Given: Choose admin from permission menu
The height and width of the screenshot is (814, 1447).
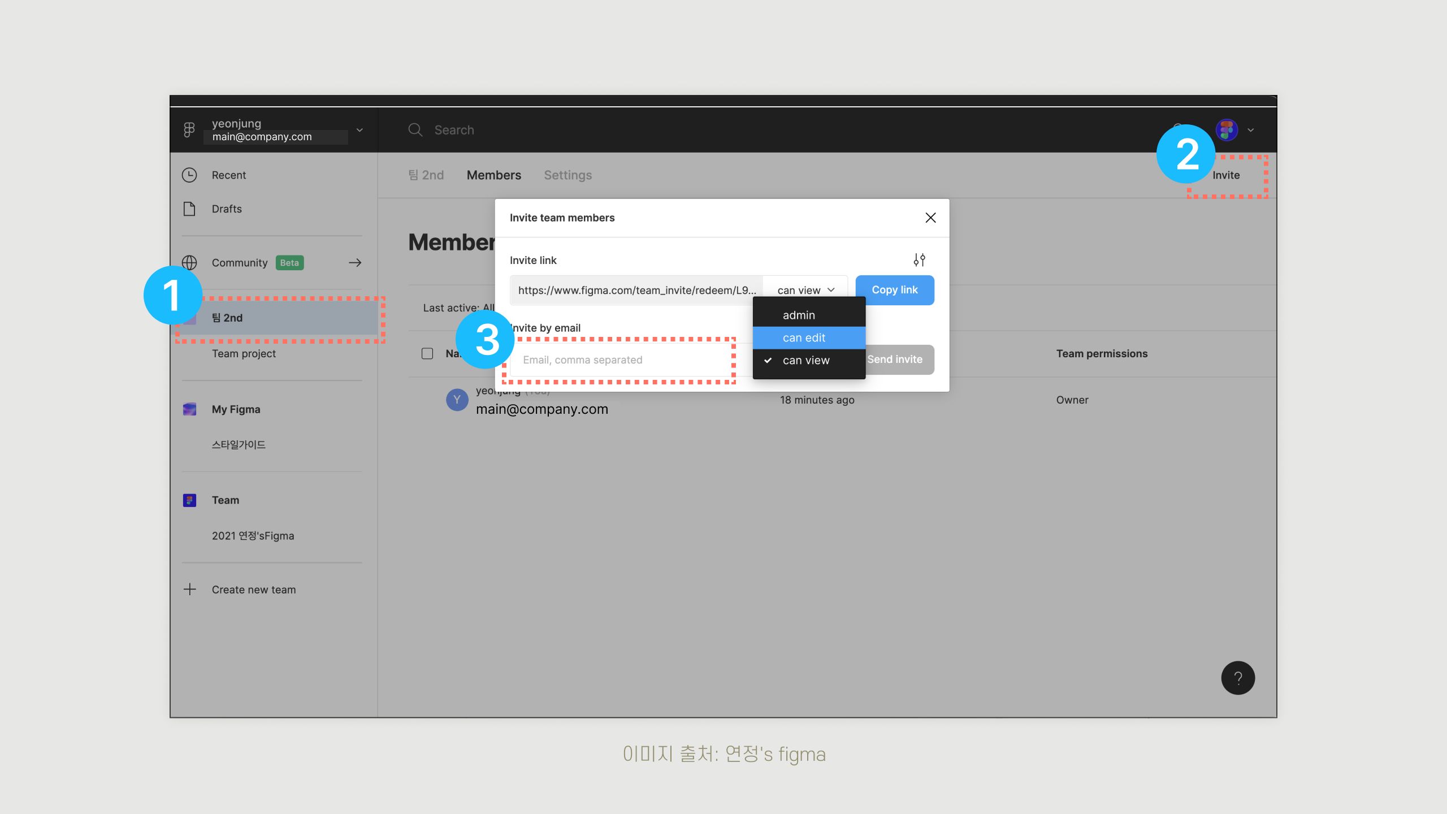Looking at the screenshot, I should pos(799,315).
